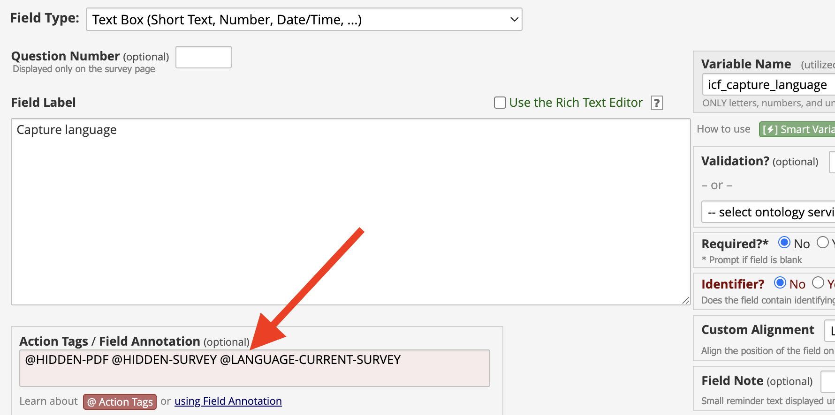The image size is (835, 415).
Task: Click the Rich Text Editor help question mark
Action: click(657, 103)
